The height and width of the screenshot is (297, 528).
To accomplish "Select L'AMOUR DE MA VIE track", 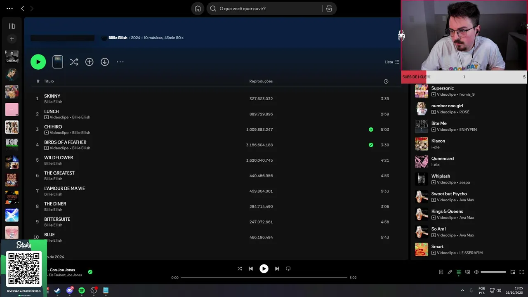I will (64, 189).
